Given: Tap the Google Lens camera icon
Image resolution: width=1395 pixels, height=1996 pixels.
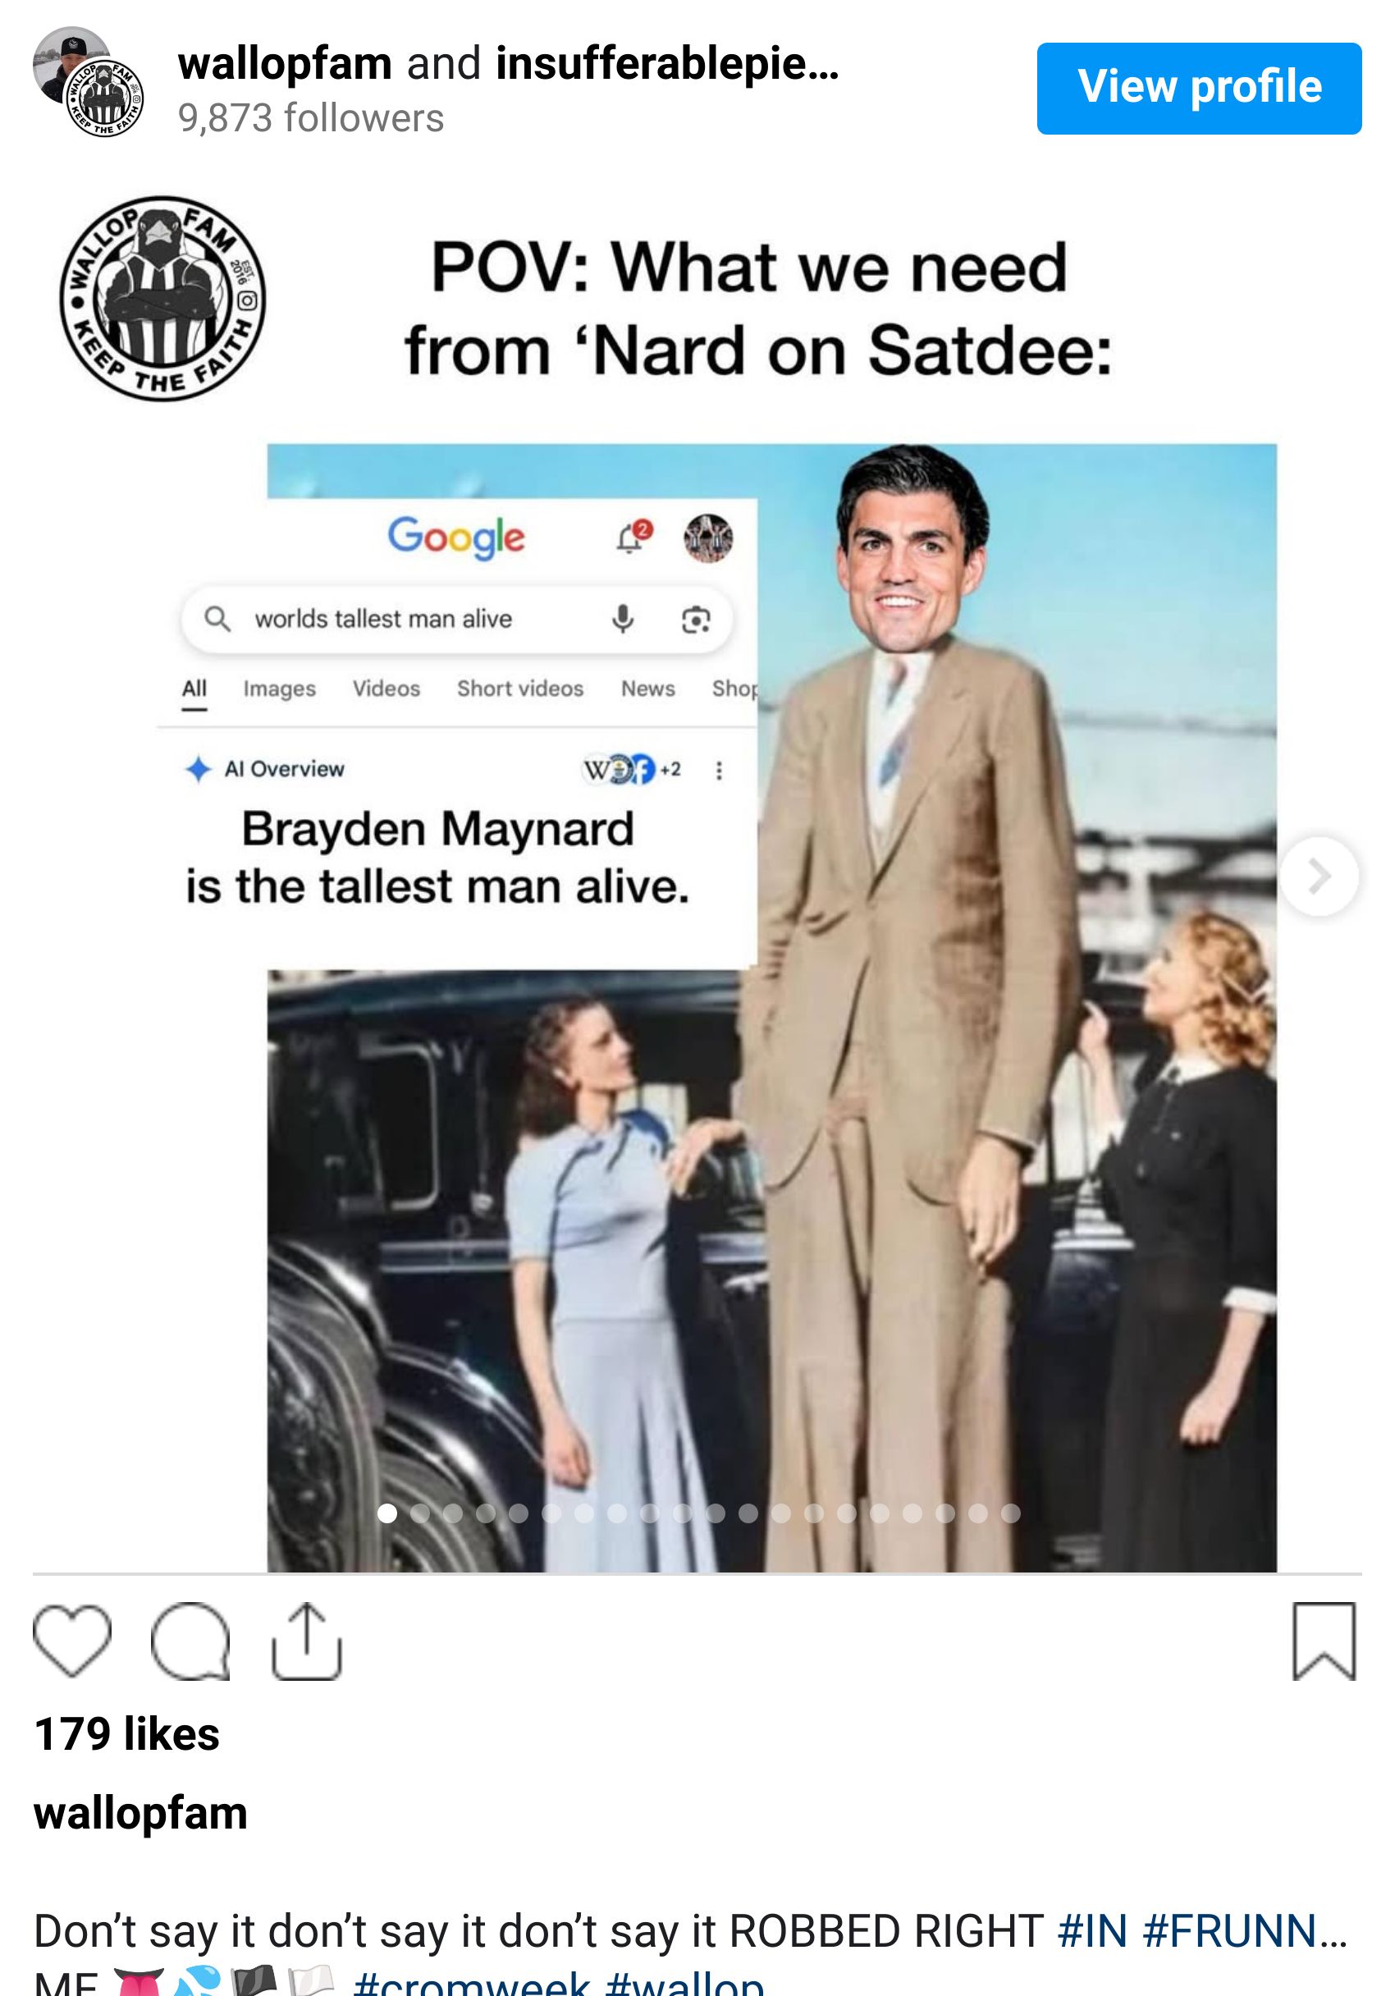Looking at the screenshot, I should 695,620.
